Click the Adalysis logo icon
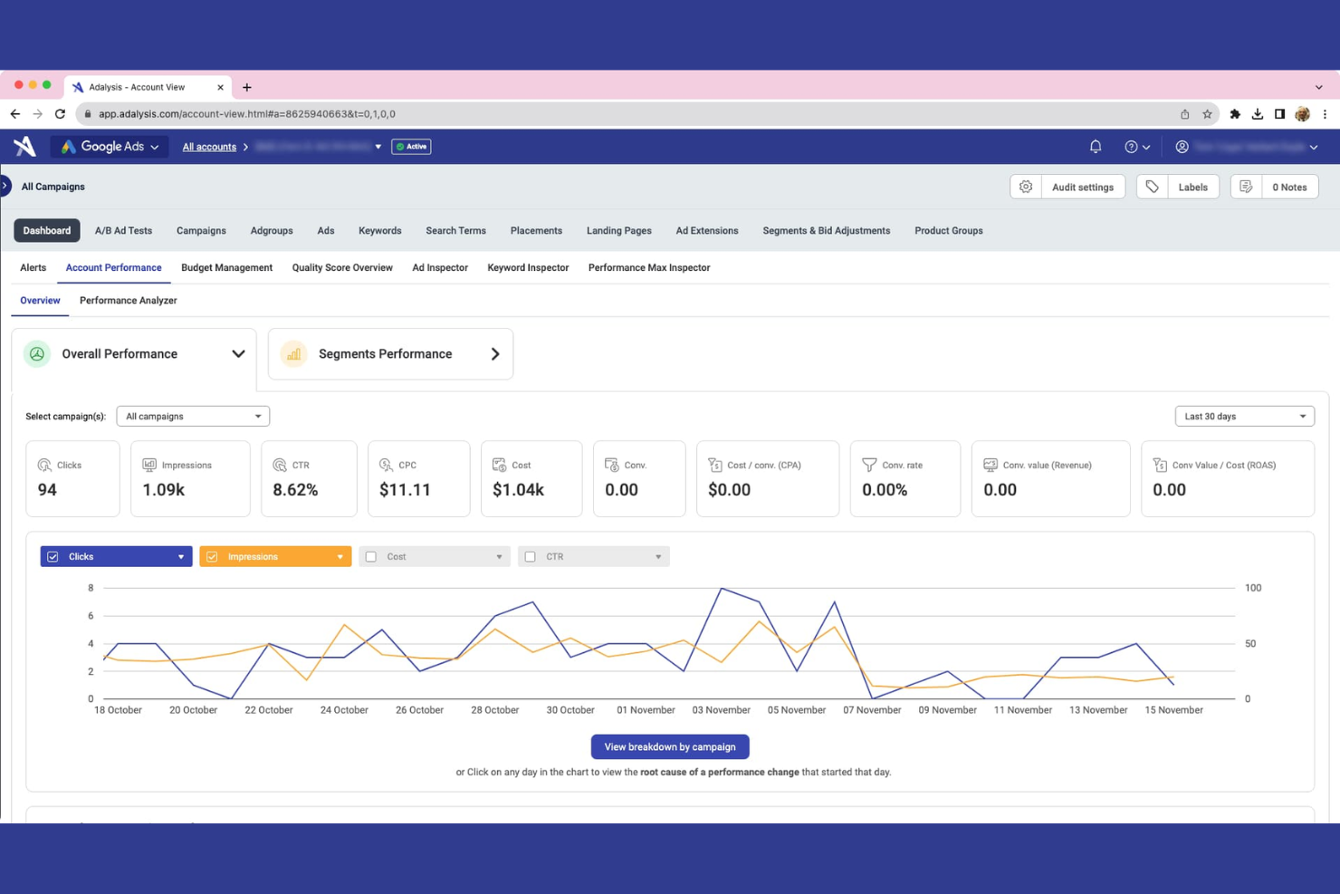The width and height of the screenshot is (1340, 894). click(x=24, y=146)
